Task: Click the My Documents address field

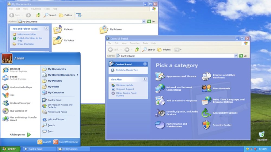Action: tap(81, 21)
